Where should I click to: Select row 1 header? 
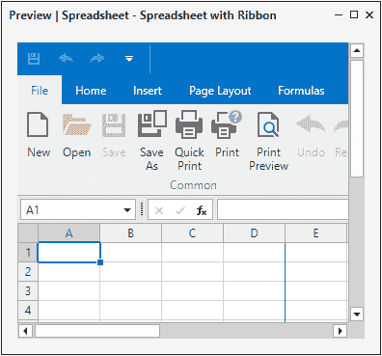28,253
